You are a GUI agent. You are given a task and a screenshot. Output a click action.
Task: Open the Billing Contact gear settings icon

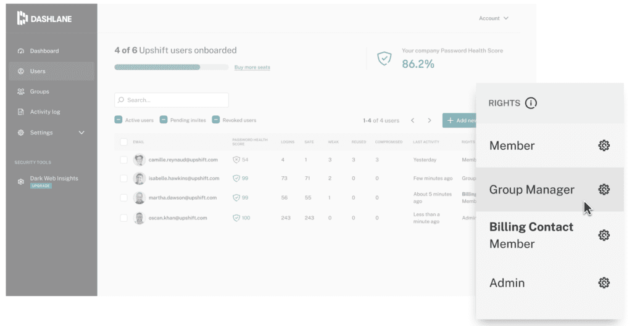click(604, 235)
